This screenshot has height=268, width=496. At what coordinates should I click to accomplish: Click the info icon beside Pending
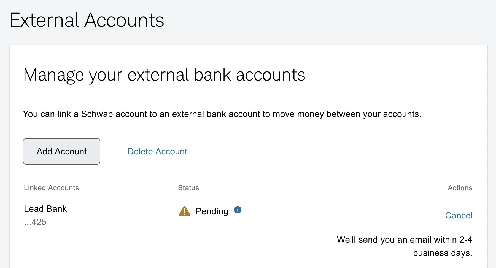(x=238, y=210)
